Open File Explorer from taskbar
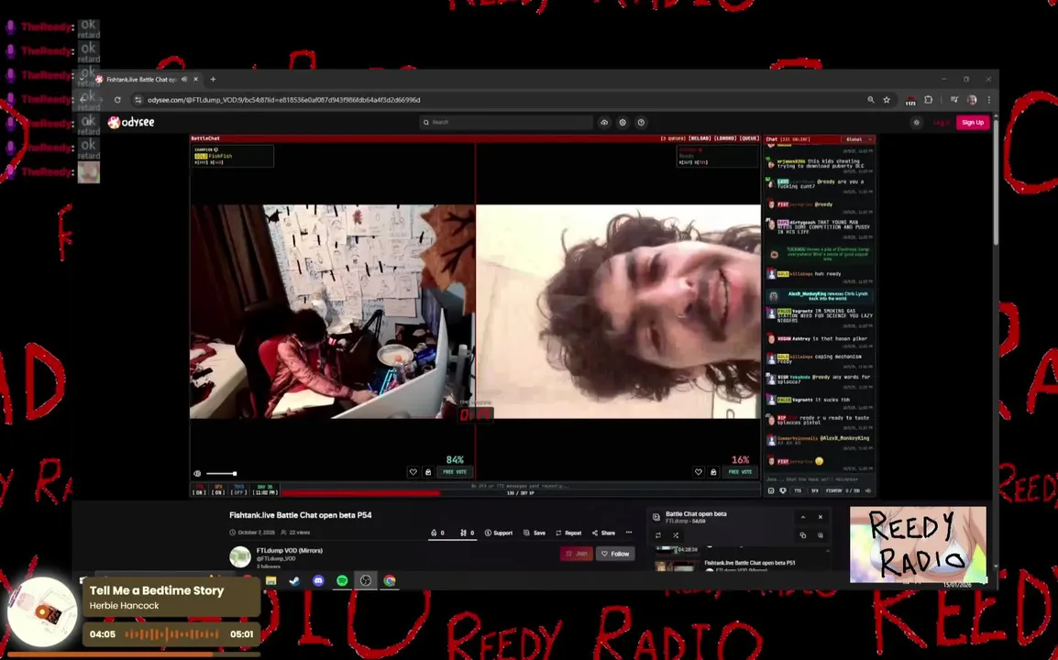1058x660 pixels. (x=271, y=580)
